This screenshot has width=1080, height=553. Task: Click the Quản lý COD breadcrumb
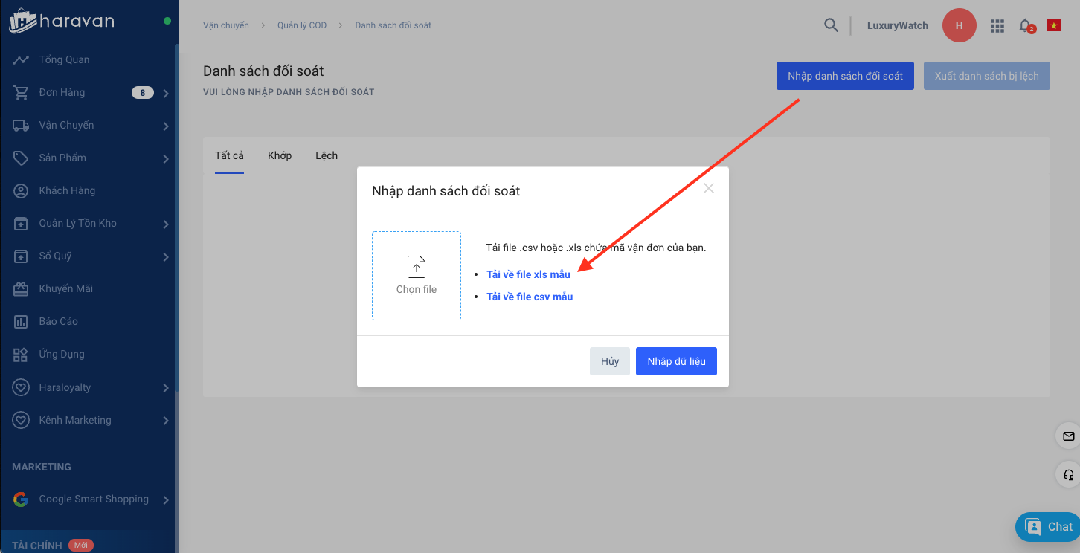(x=302, y=25)
